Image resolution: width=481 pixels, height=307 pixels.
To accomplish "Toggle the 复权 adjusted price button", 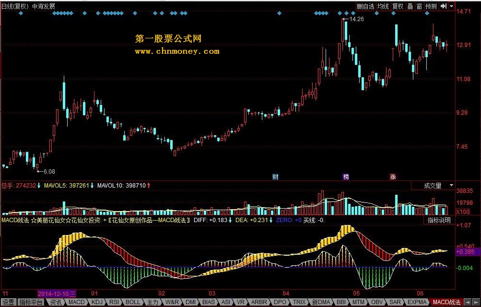I will click(x=398, y=6).
